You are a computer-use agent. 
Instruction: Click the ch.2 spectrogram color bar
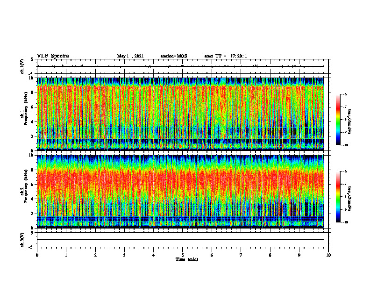(x=338, y=197)
